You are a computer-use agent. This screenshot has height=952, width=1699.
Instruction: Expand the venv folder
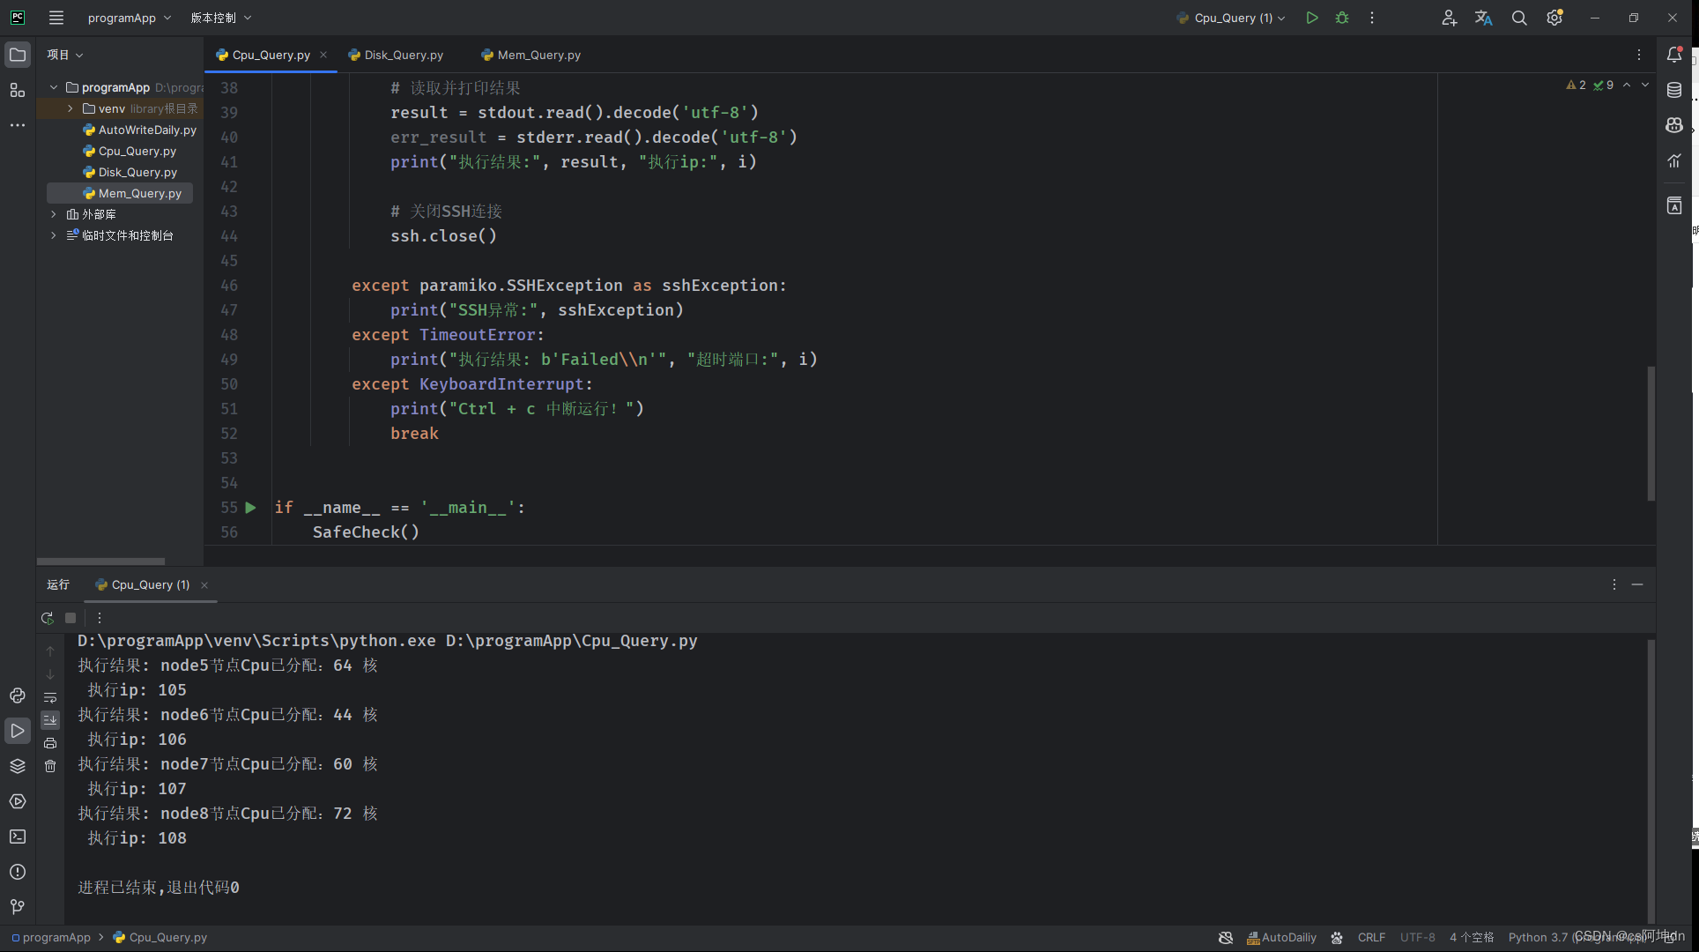tap(70, 108)
